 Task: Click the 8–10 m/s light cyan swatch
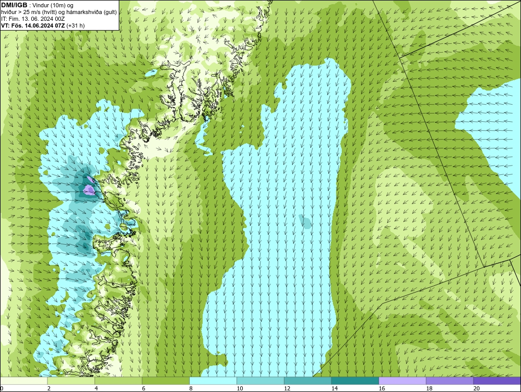pyautogui.click(x=213, y=381)
